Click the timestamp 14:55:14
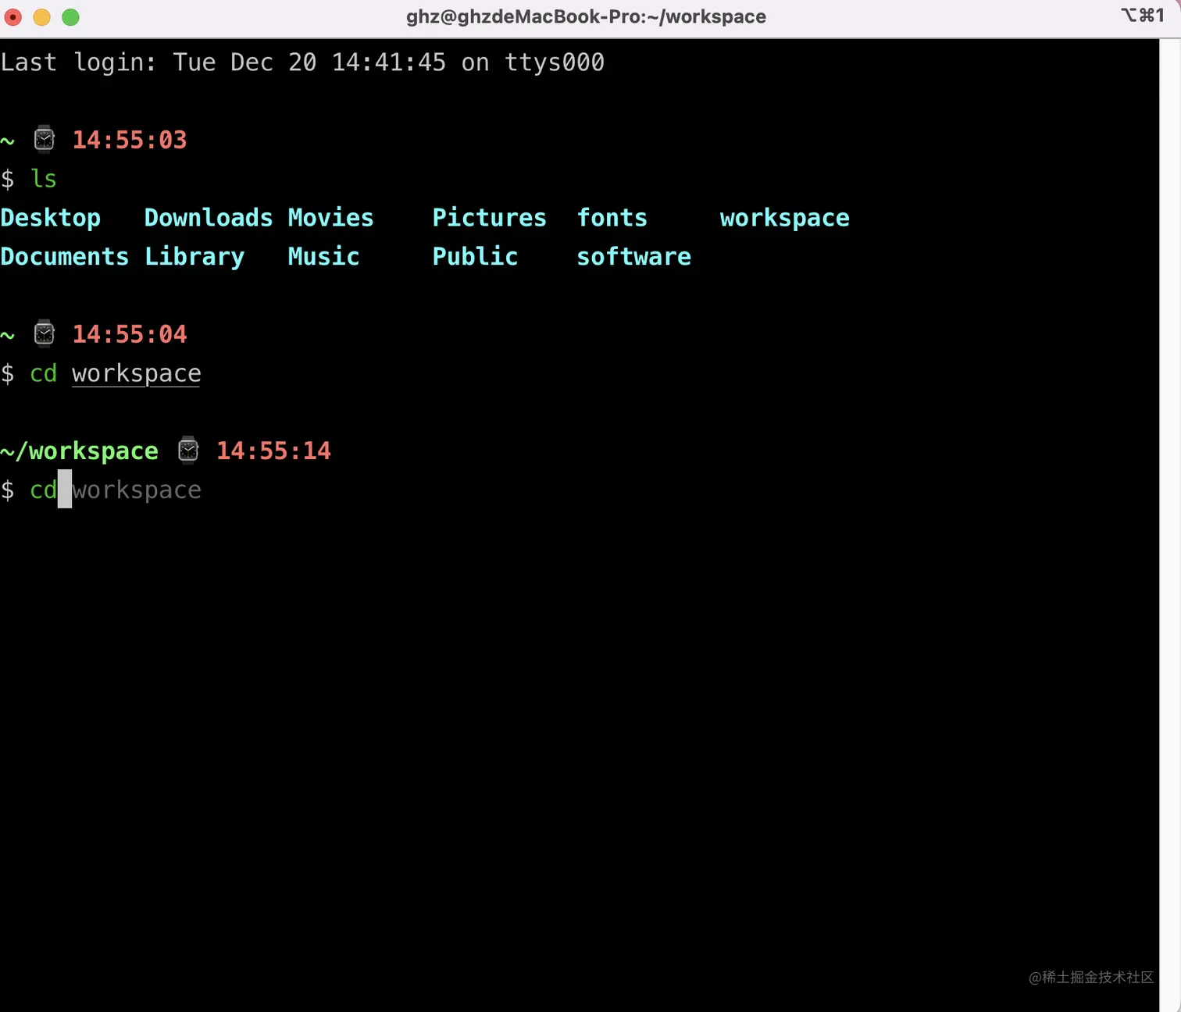 pyautogui.click(x=273, y=451)
